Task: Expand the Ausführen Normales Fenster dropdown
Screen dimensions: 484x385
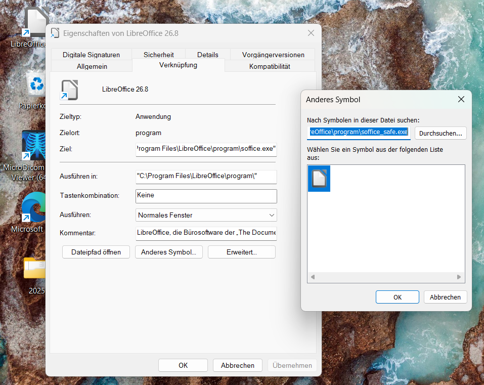Action: pos(206,215)
